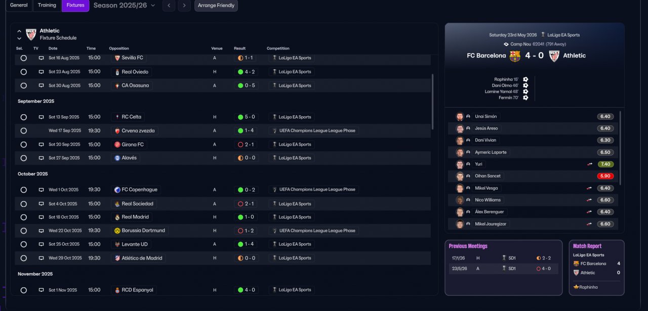Select the Alavés fixture radio button

[x=23, y=158]
